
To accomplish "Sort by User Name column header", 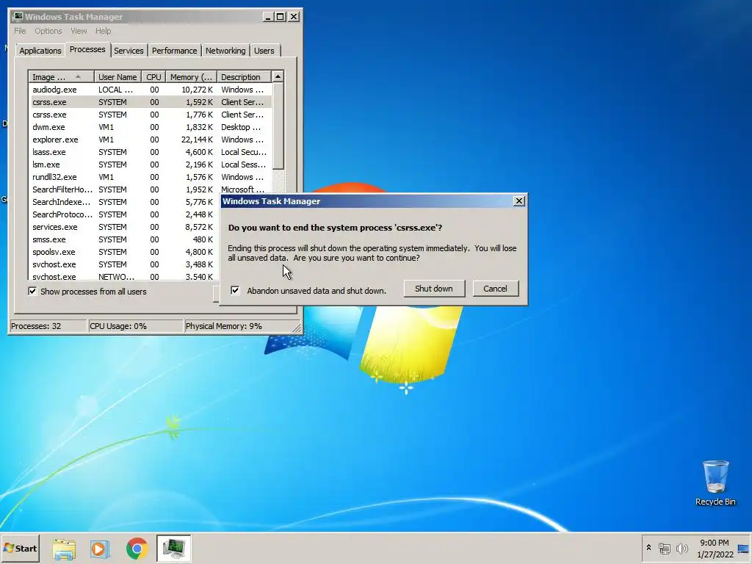I will tap(117, 76).
